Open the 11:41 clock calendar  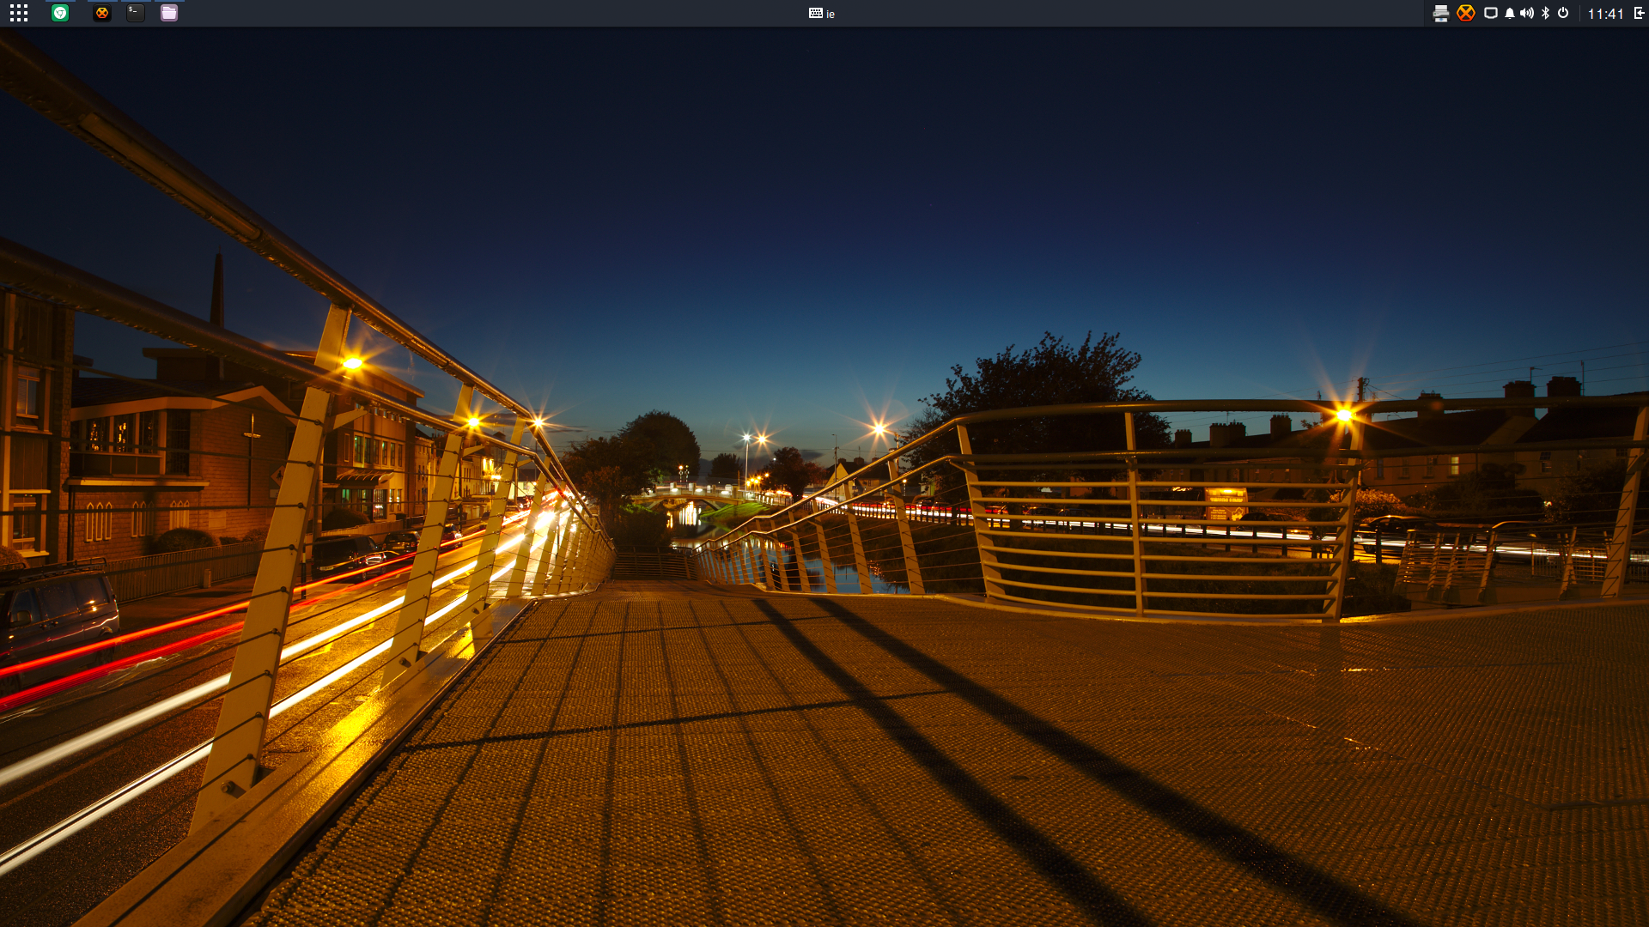1605,14
